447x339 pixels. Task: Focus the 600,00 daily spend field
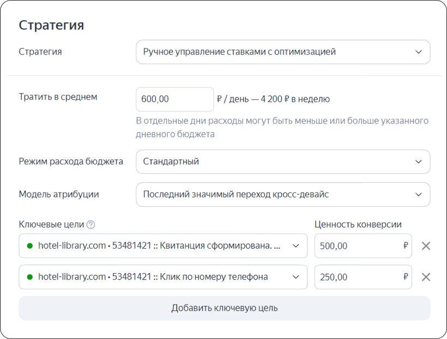click(x=175, y=100)
